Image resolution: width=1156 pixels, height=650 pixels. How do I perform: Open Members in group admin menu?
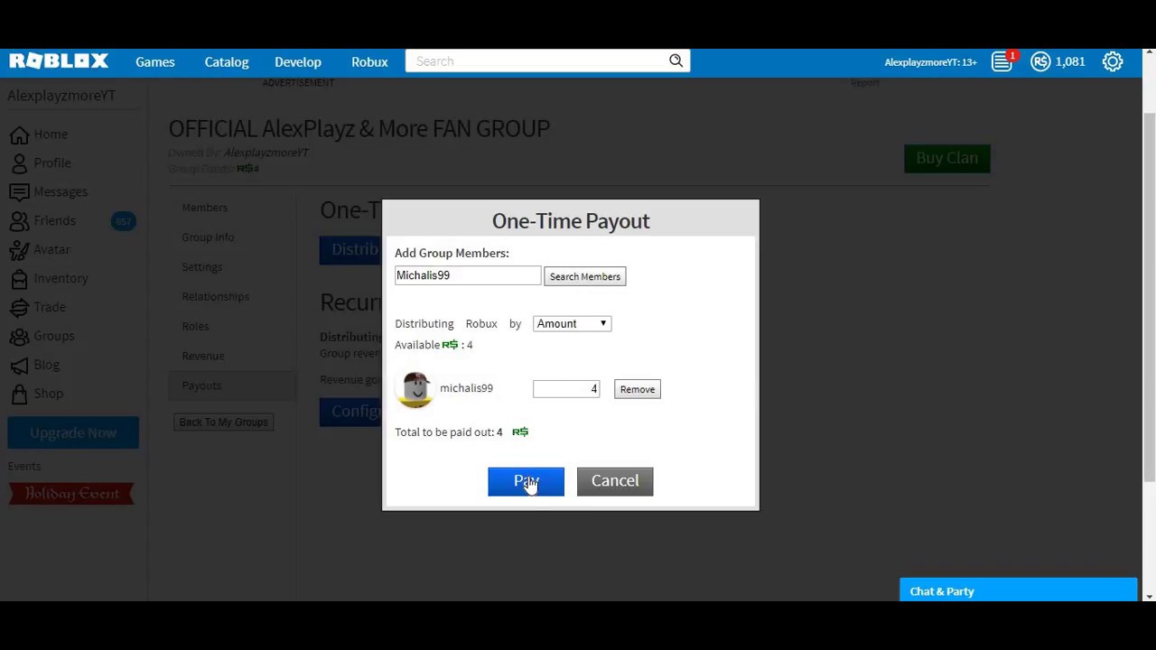coord(205,208)
